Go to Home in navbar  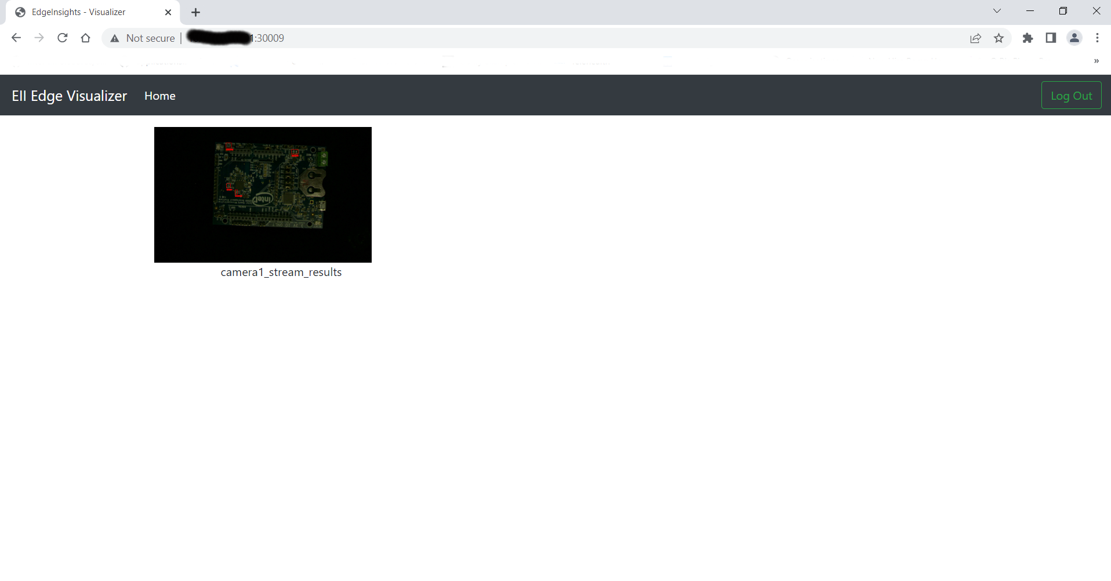160,96
